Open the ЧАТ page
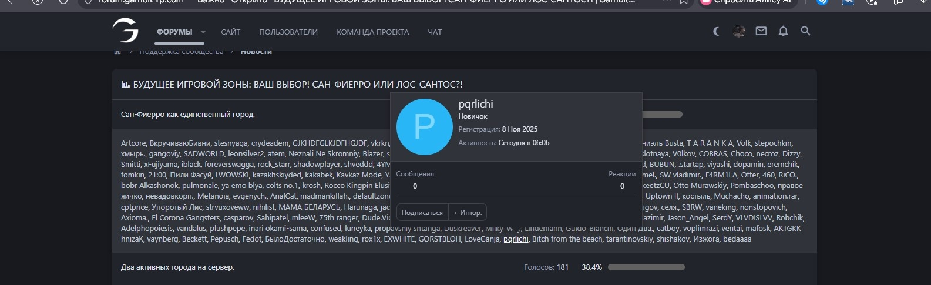 tap(435, 32)
